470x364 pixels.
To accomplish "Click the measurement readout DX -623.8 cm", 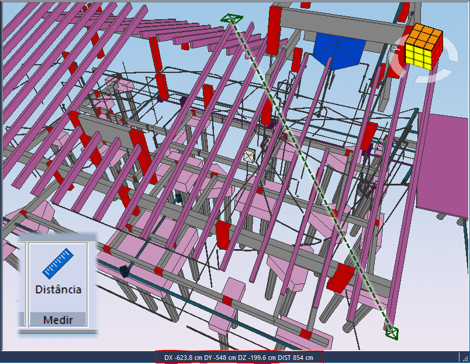I will [183, 358].
